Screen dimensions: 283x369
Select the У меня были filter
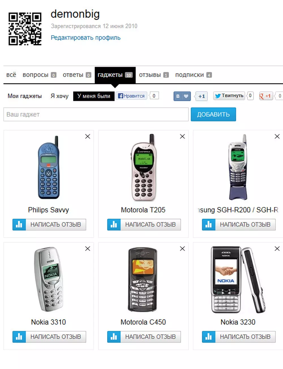[94, 96]
